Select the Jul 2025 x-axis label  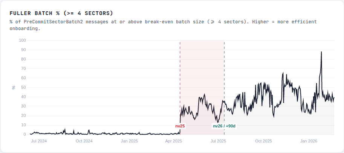(218, 141)
